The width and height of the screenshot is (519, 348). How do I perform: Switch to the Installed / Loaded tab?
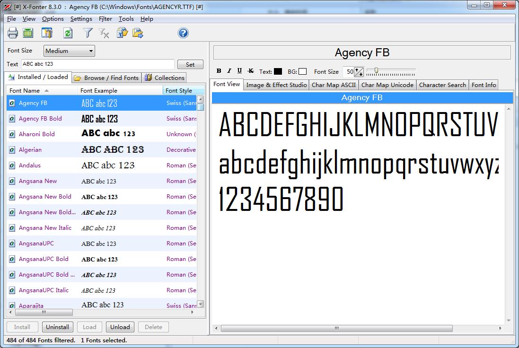coord(38,77)
